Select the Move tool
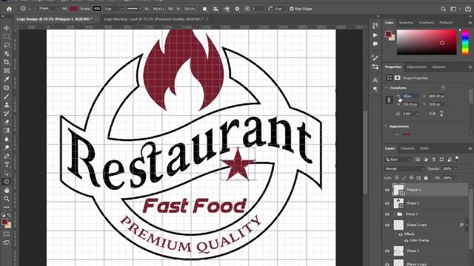The height and width of the screenshot is (266, 474). tap(7, 28)
